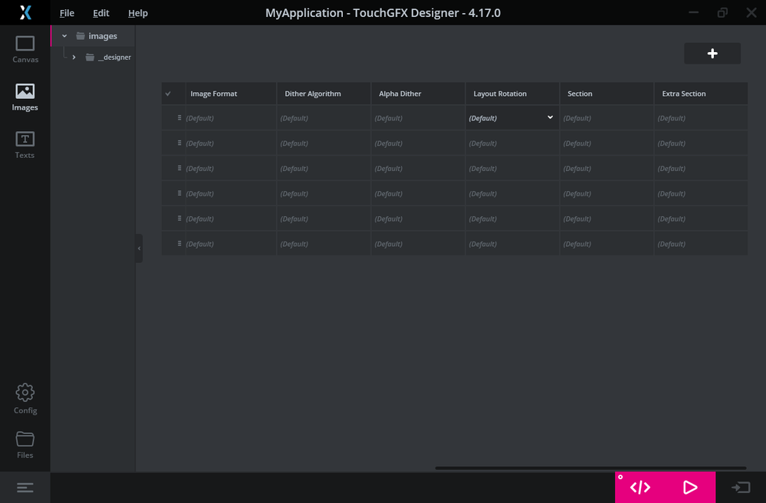The image size is (766, 503).
Task: Click the Layout Rotation column header
Action: (x=512, y=94)
